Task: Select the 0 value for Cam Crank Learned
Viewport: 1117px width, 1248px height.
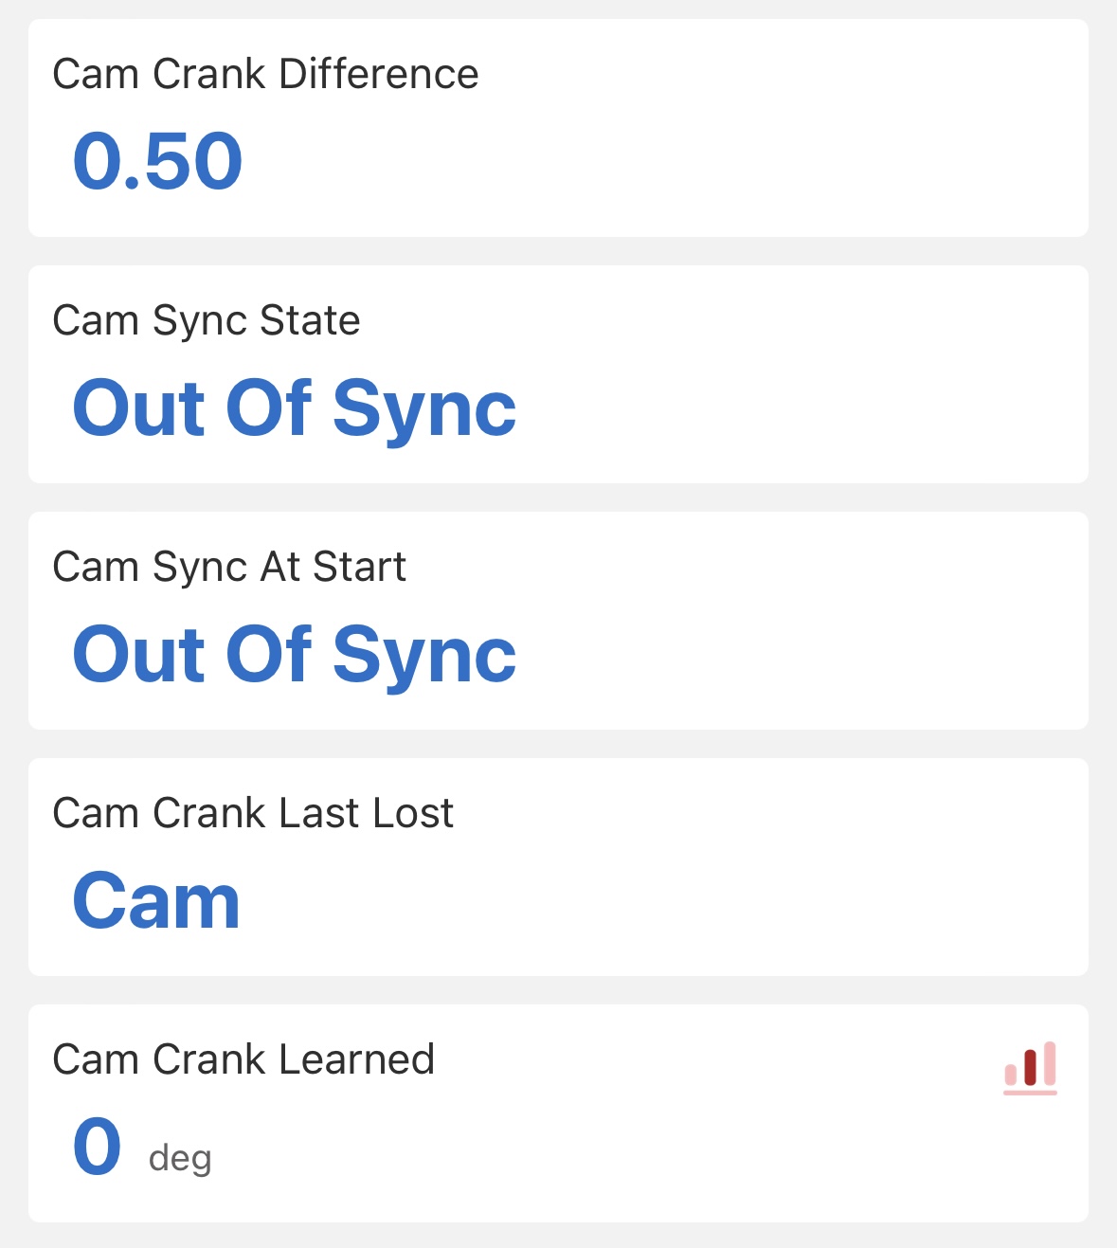Action: click(98, 1147)
